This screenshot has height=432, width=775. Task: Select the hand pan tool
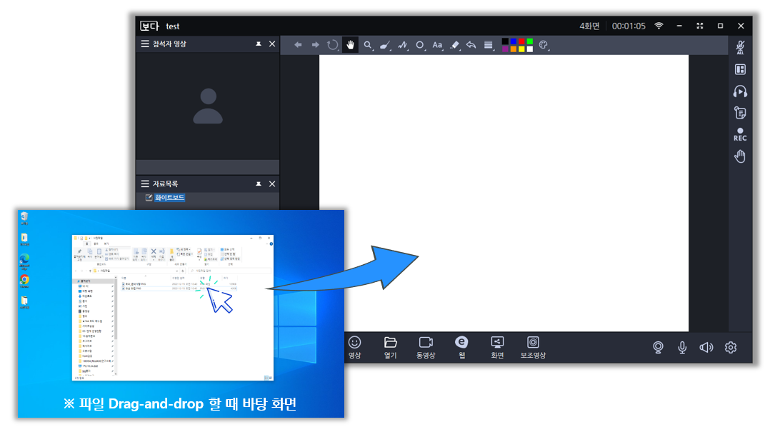(x=351, y=45)
